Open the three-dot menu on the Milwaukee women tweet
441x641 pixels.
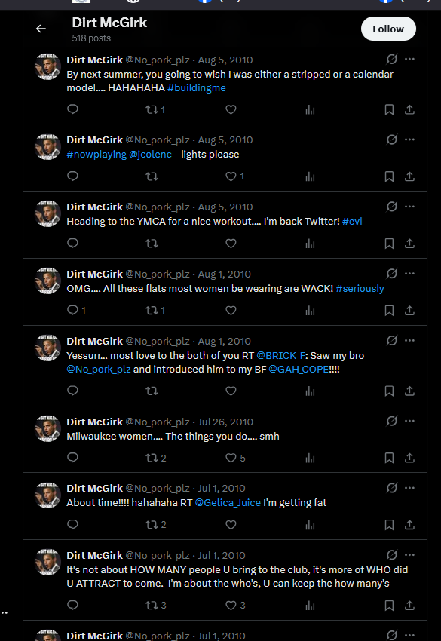pyautogui.click(x=409, y=421)
